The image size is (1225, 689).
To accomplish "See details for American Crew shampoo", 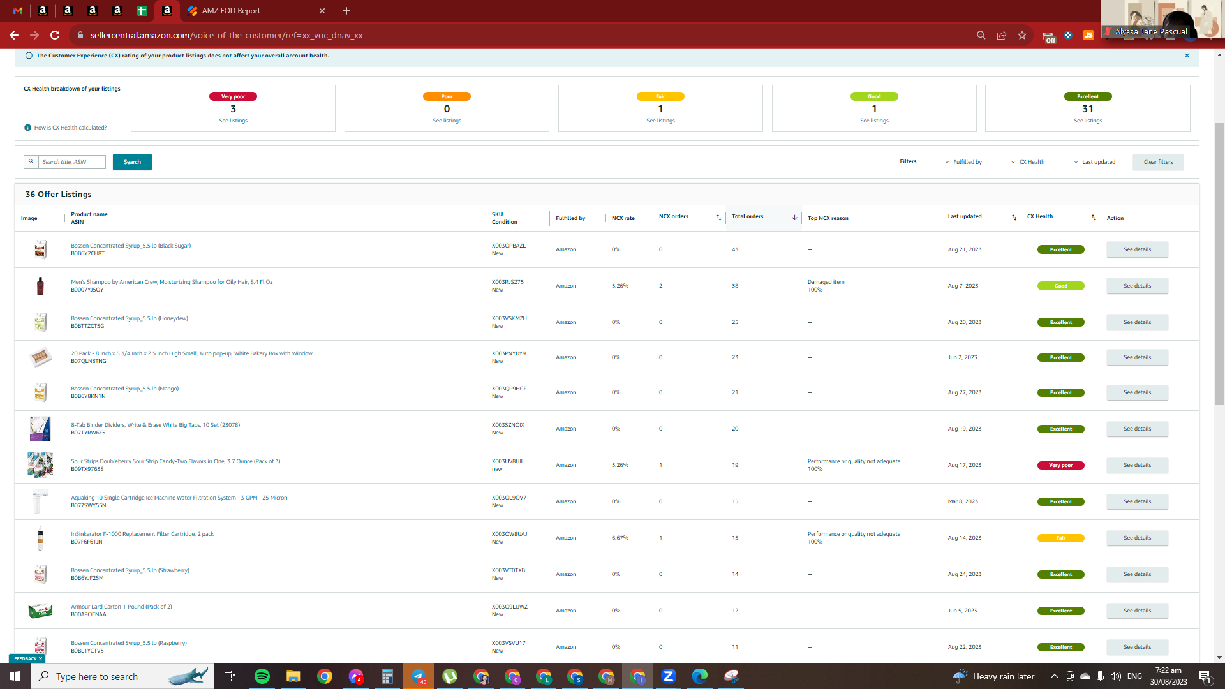I will (x=1137, y=286).
